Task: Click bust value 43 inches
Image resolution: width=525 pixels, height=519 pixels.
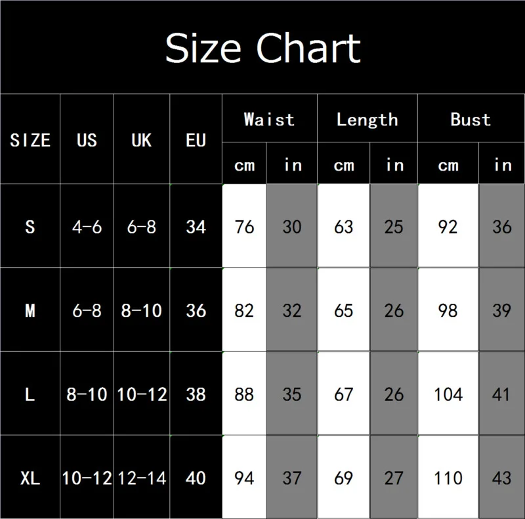Action: tap(501, 478)
